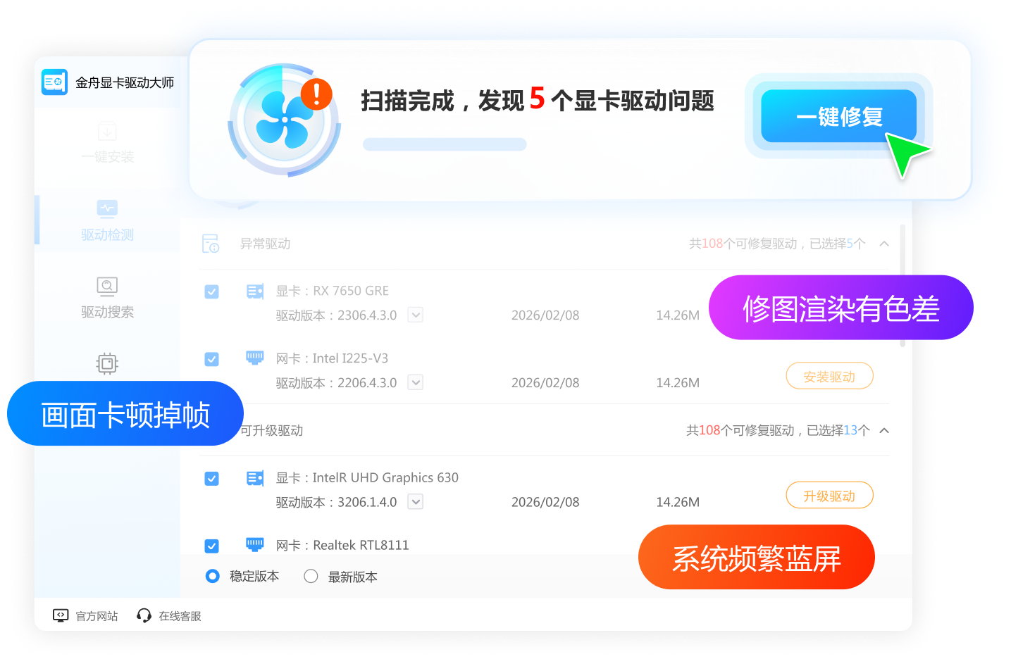This screenshot has width=1011, height=659.
Task: Click the 异常驱动 section icon
Action: tap(211, 244)
